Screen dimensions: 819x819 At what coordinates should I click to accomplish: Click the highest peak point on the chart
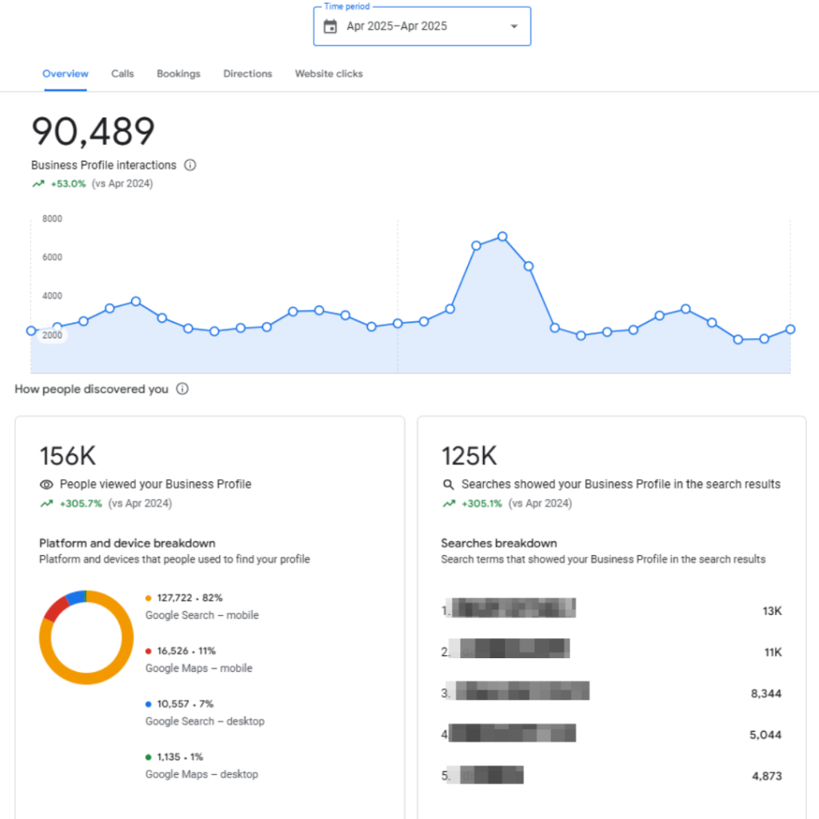coord(502,237)
